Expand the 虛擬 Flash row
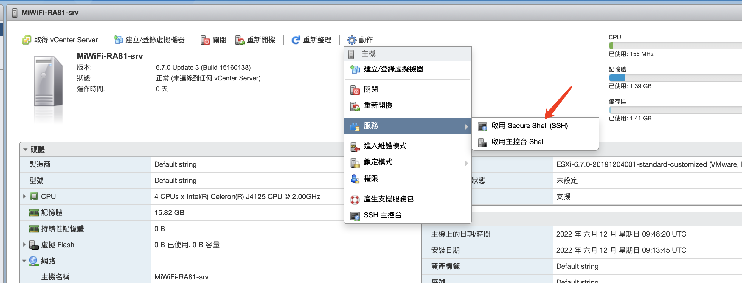Image resolution: width=742 pixels, height=283 pixels. 24,245
